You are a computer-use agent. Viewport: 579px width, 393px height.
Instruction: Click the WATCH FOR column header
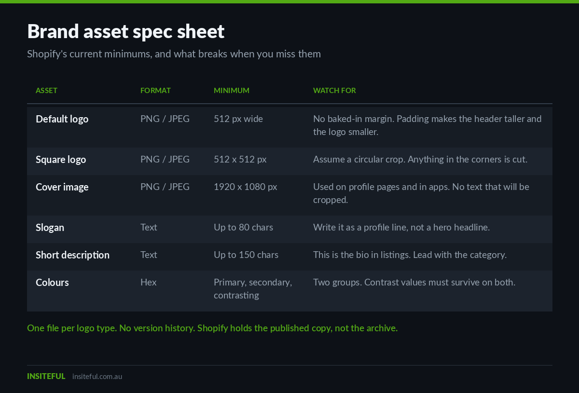(334, 91)
